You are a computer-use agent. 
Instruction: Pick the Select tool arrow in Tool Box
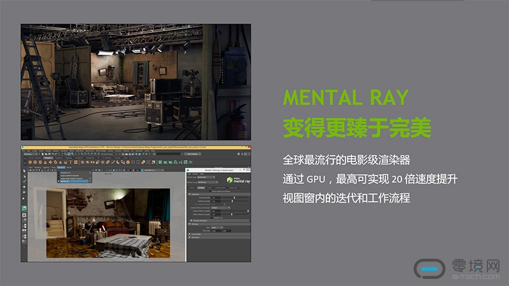24,171
